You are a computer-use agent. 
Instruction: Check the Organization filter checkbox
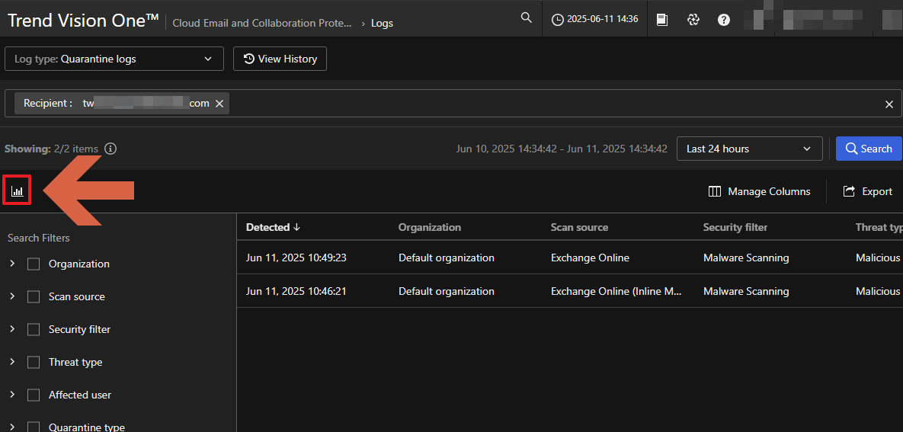click(x=34, y=264)
